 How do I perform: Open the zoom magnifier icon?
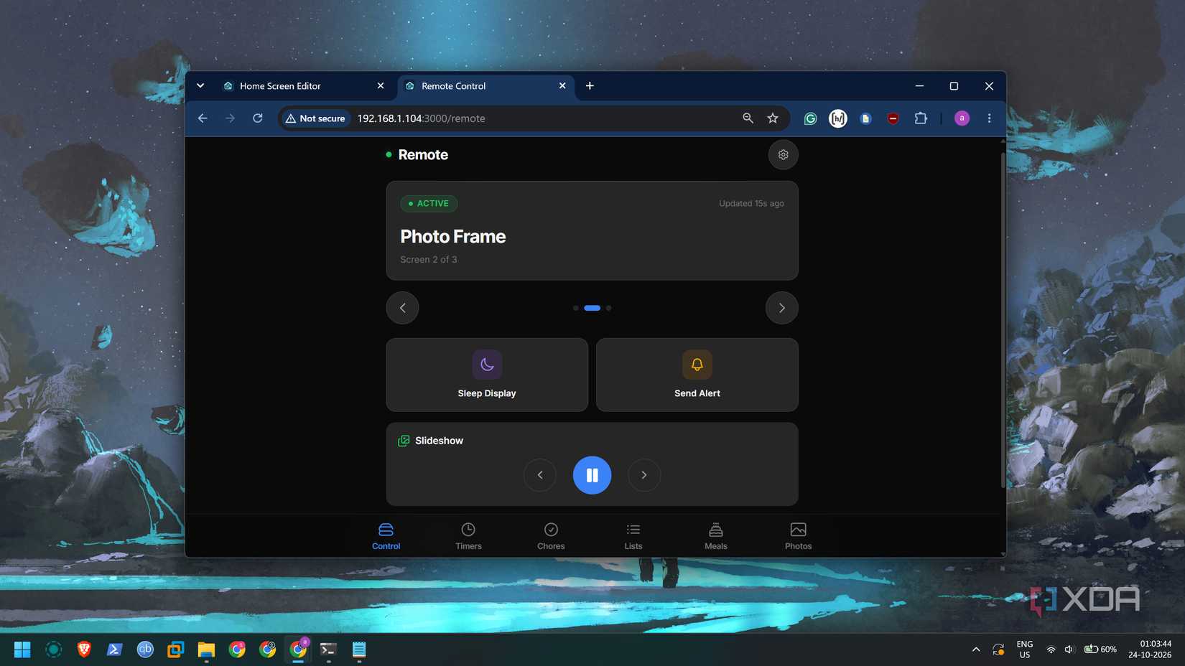[748, 118]
